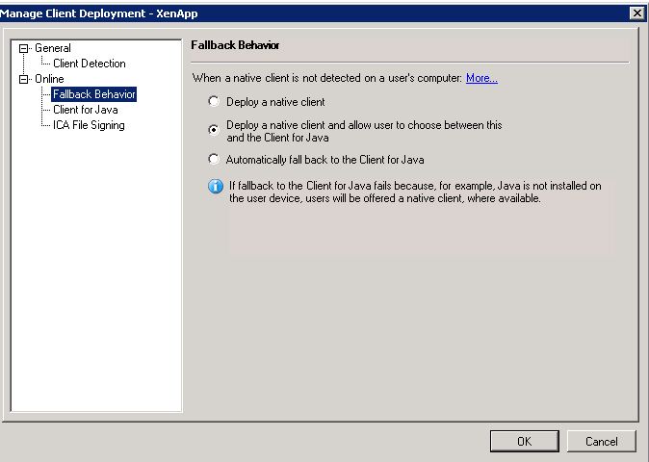
Task: Click the dialog title 'Manage Client Deployment - XenApp'
Action: pyautogui.click(x=99, y=13)
